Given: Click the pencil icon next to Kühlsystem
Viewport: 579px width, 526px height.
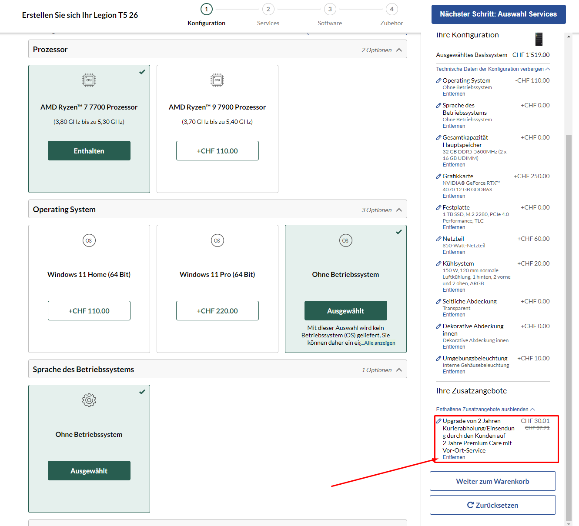Looking at the screenshot, I should click(x=439, y=264).
